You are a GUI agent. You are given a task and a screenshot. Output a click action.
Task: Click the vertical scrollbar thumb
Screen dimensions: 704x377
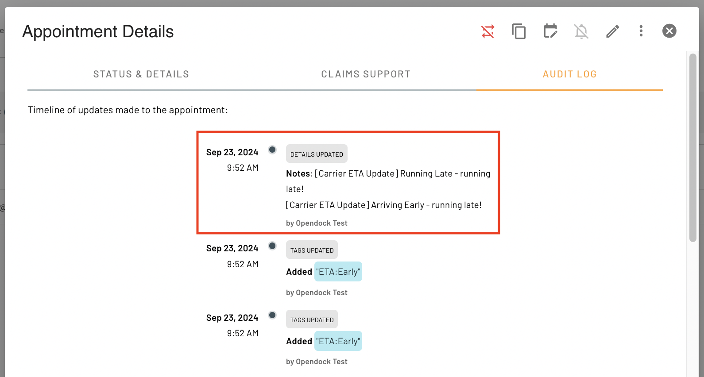pos(693,148)
